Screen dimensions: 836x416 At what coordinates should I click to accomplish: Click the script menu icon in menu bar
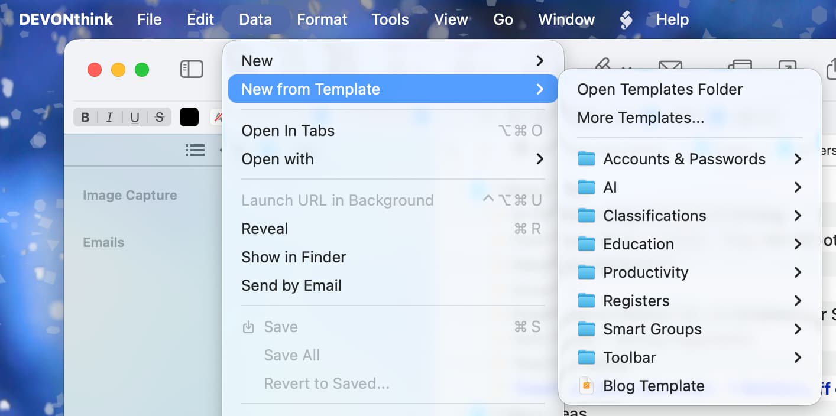626,20
